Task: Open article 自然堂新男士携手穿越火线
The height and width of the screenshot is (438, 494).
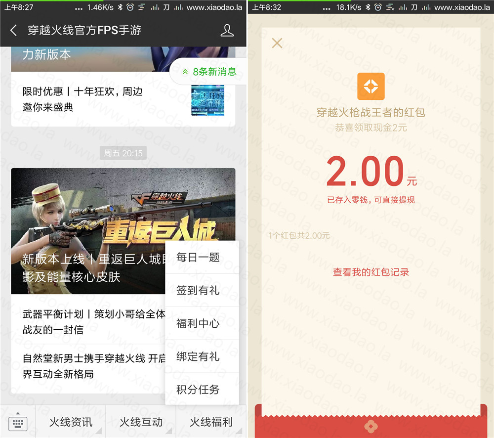Action: pyautogui.click(x=88, y=366)
